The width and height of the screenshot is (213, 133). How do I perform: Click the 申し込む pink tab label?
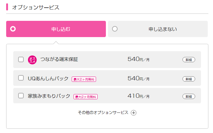tap(61, 29)
